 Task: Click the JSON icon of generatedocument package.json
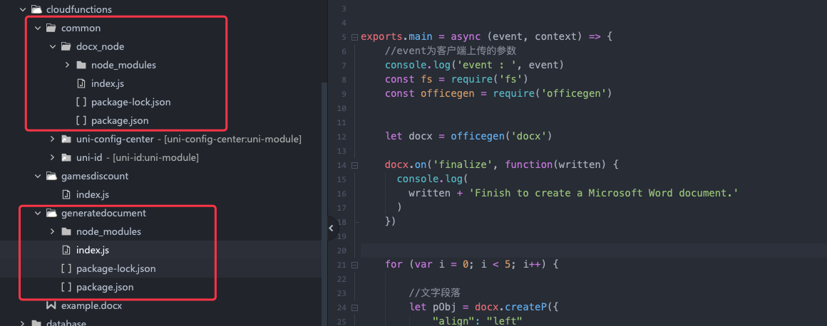coord(66,288)
